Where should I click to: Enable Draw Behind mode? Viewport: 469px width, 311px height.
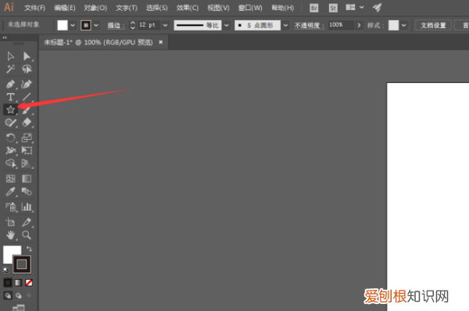coord(18,295)
